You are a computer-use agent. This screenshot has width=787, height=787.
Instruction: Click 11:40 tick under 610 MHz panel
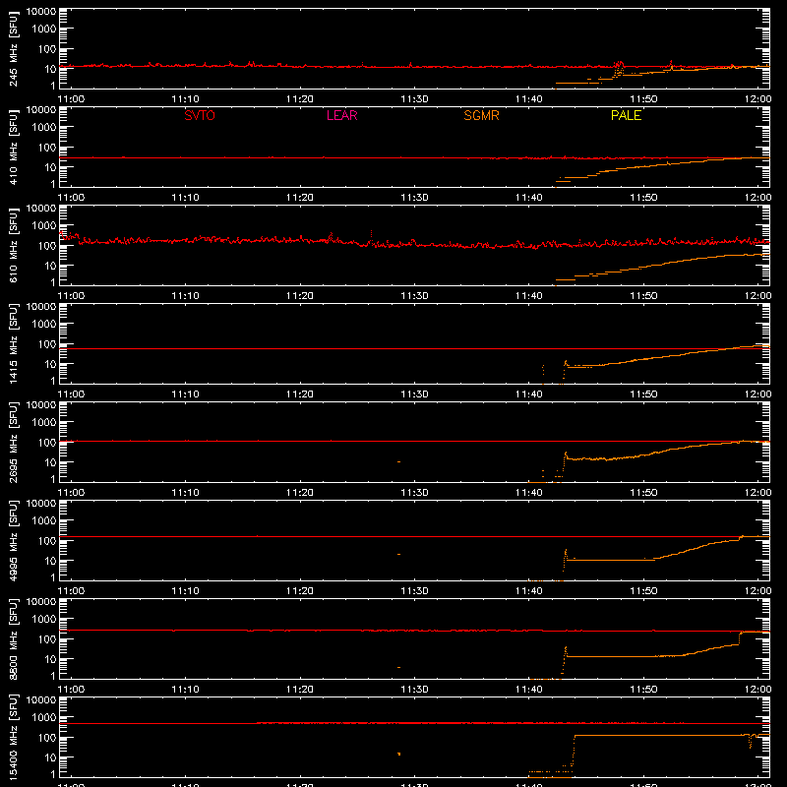coord(528,296)
